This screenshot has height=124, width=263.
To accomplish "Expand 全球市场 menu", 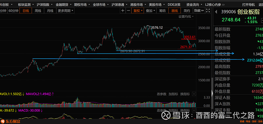I will coord(101,5).
